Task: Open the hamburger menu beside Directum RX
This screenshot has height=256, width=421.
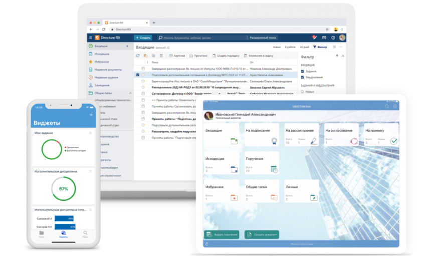Action: click(91, 38)
